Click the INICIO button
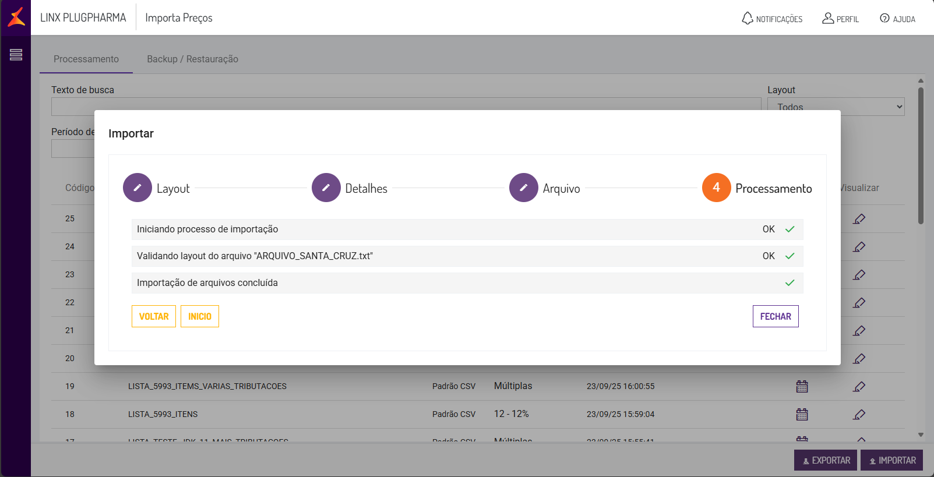934x477 pixels. point(200,316)
